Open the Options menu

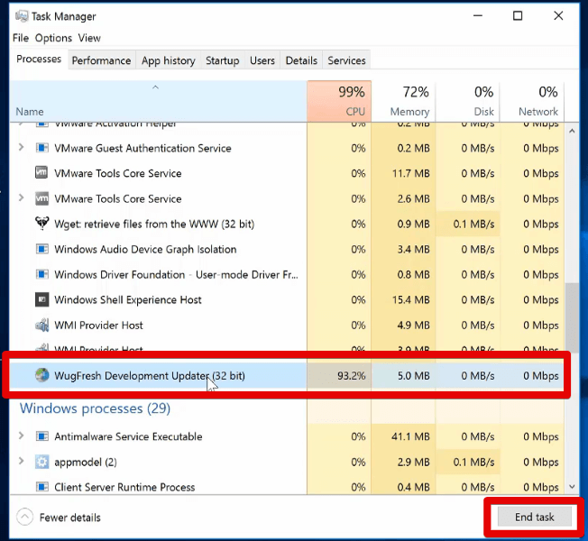[53, 38]
